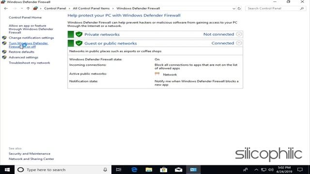
Task: Click the 'Incoming connections:' label
Action: coord(88,65)
